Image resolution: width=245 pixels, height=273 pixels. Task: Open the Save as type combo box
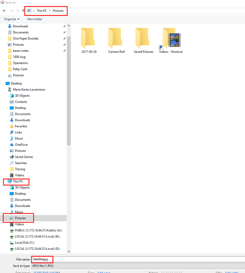(x=138, y=266)
